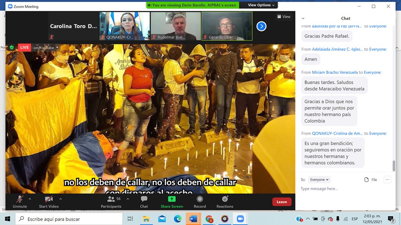Show next participants with blue arrow
The height and width of the screenshot is (225, 401).
click(x=261, y=26)
